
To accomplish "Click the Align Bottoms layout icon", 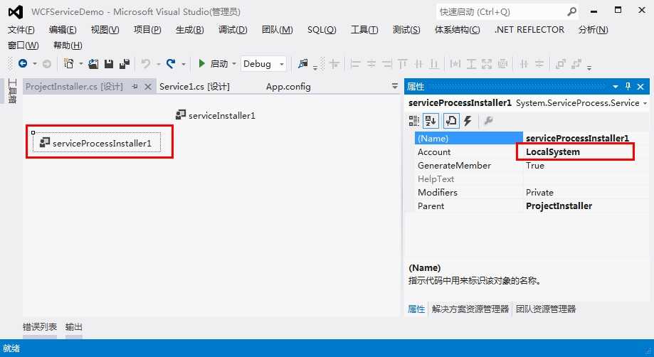I will [434, 64].
